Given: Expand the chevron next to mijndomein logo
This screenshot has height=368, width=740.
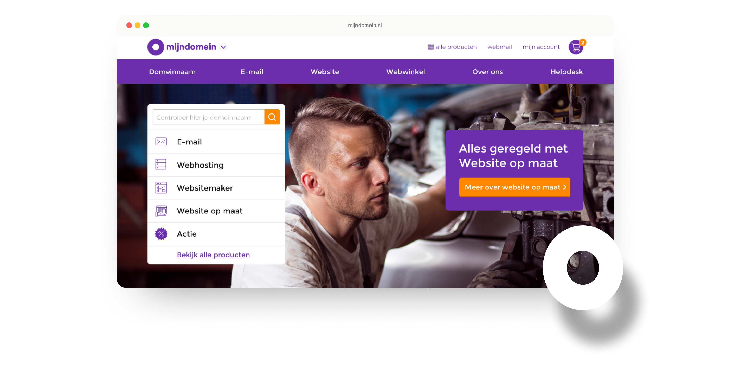Looking at the screenshot, I should pyautogui.click(x=223, y=47).
